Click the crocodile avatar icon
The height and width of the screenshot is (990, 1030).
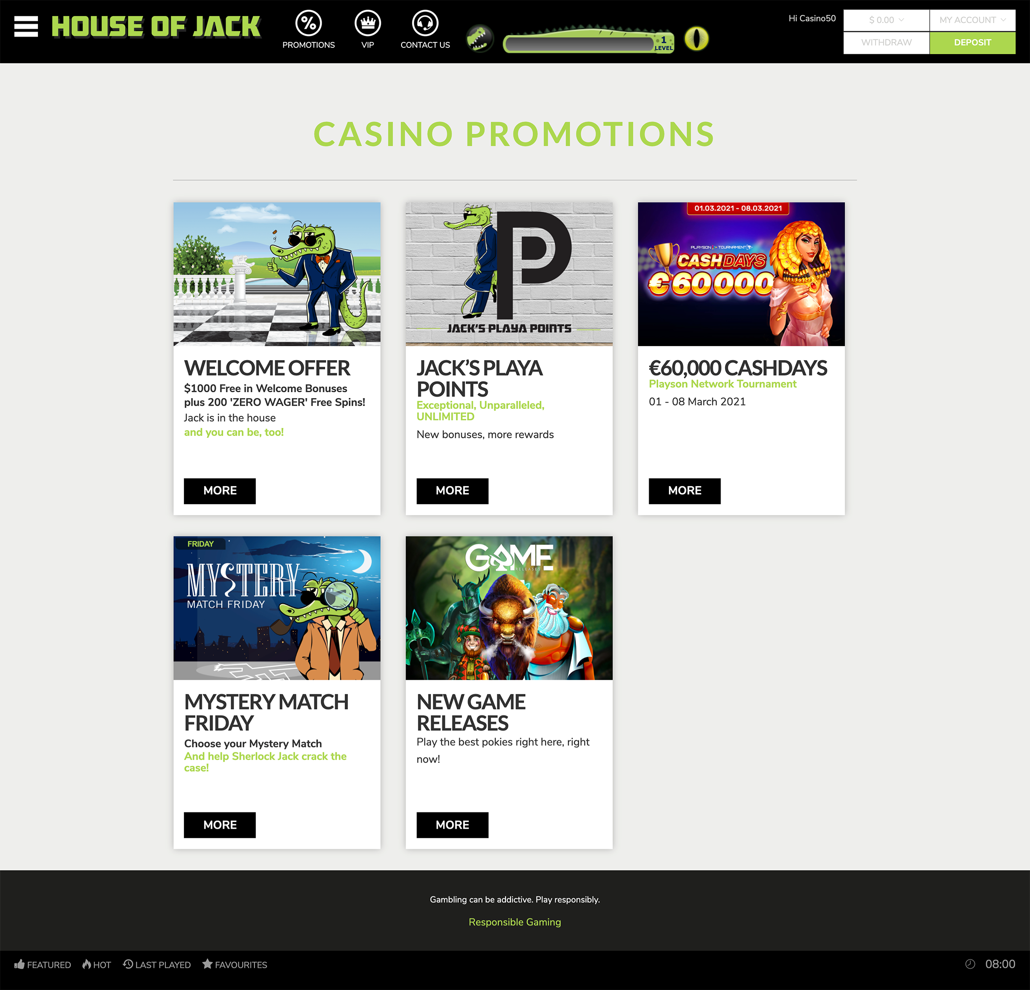pos(479,38)
